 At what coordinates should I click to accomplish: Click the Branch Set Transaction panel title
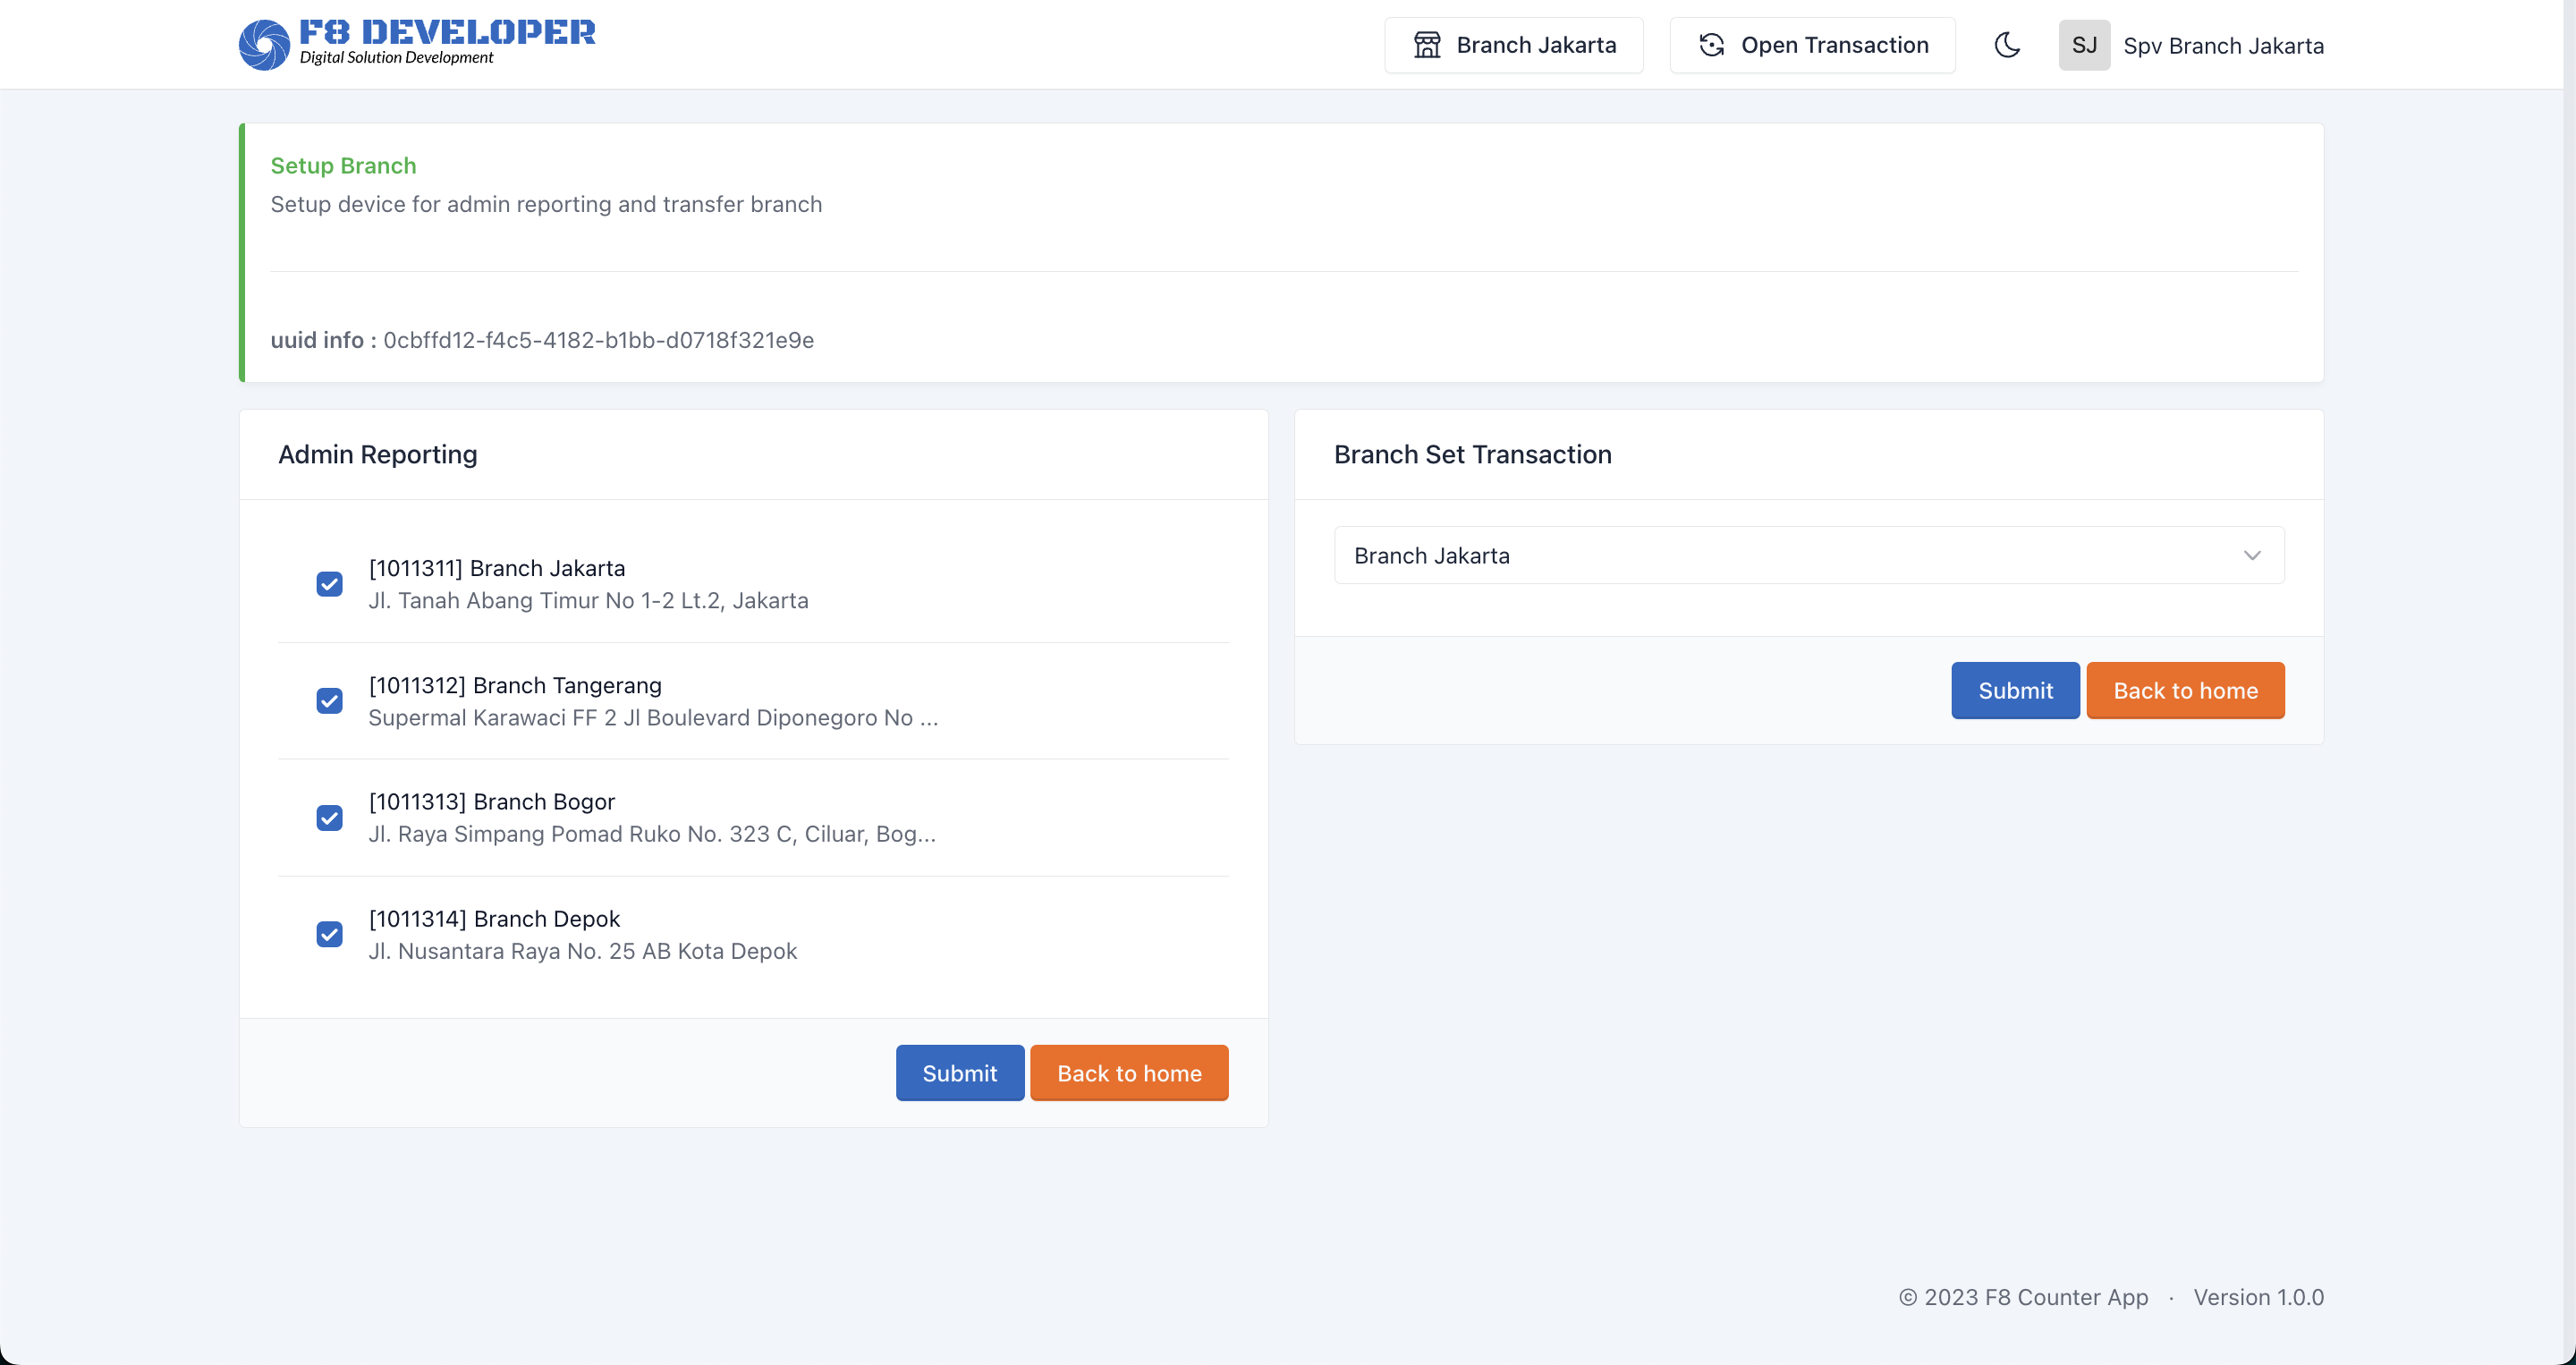coord(1472,455)
